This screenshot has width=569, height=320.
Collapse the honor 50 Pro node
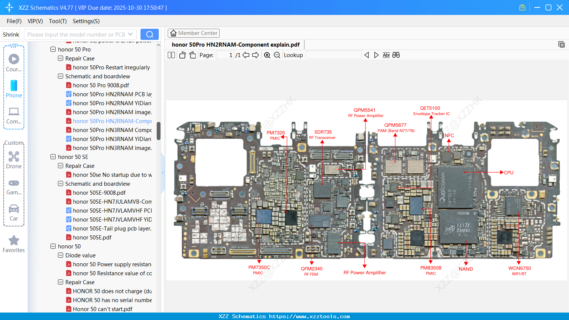pyautogui.click(x=53, y=49)
